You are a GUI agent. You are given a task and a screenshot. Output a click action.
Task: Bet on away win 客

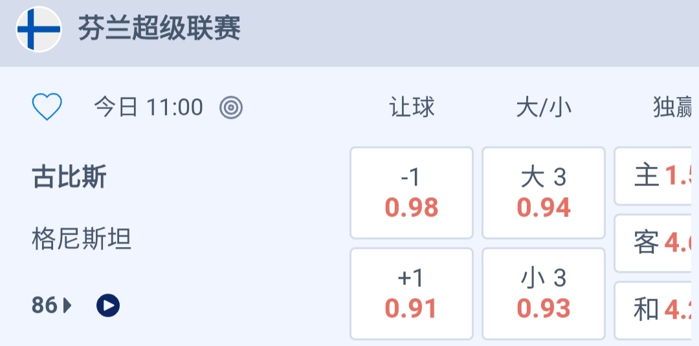coord(656,243)
